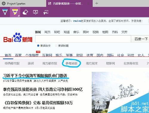This screenshot has height=113, width=149.
Task: Open 贴吧 search category
Action: click(x=57, y=32)
